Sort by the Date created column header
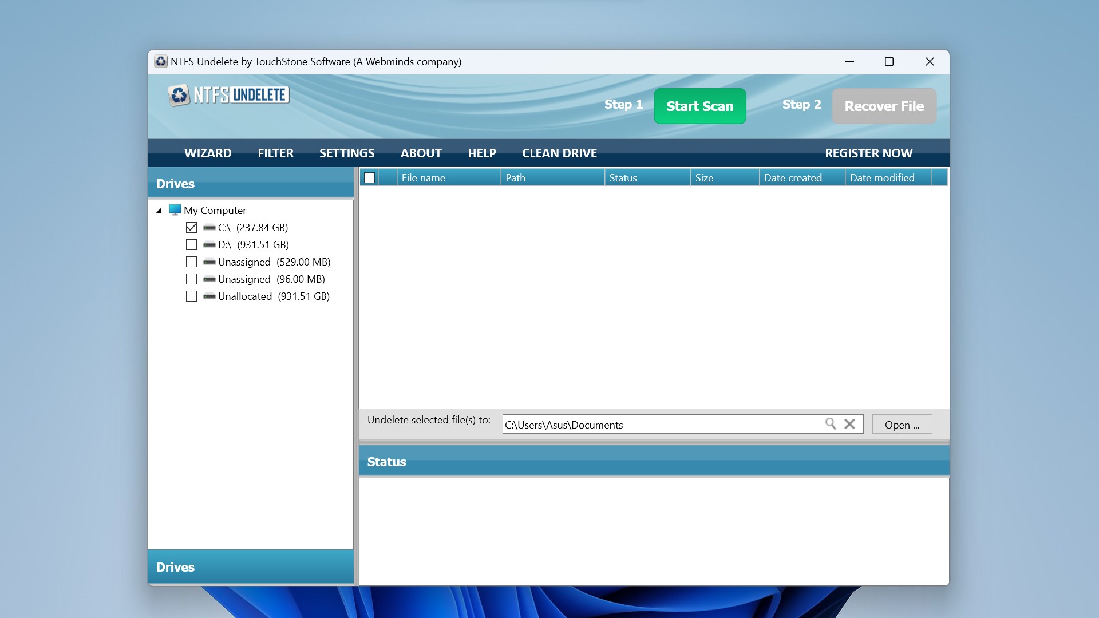This screenshot has height=618, width=1099. click(x=802, y=178)
